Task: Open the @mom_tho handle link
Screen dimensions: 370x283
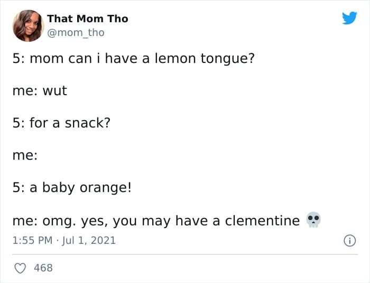Action: click(x=76, y=33)
